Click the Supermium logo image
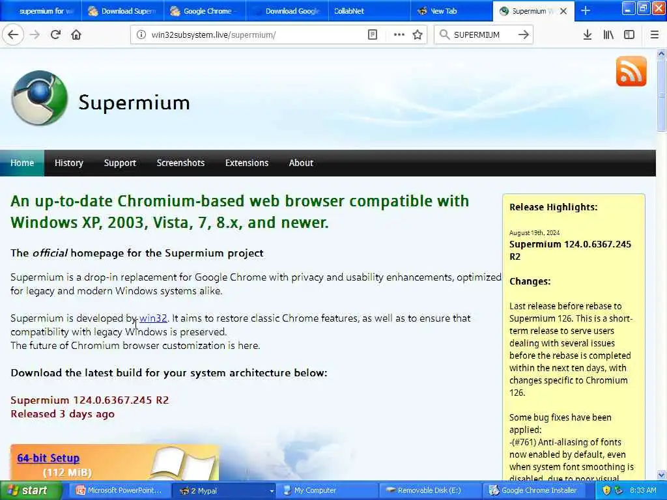This screenshot has width=667, height=500. (x=40, y=98)
